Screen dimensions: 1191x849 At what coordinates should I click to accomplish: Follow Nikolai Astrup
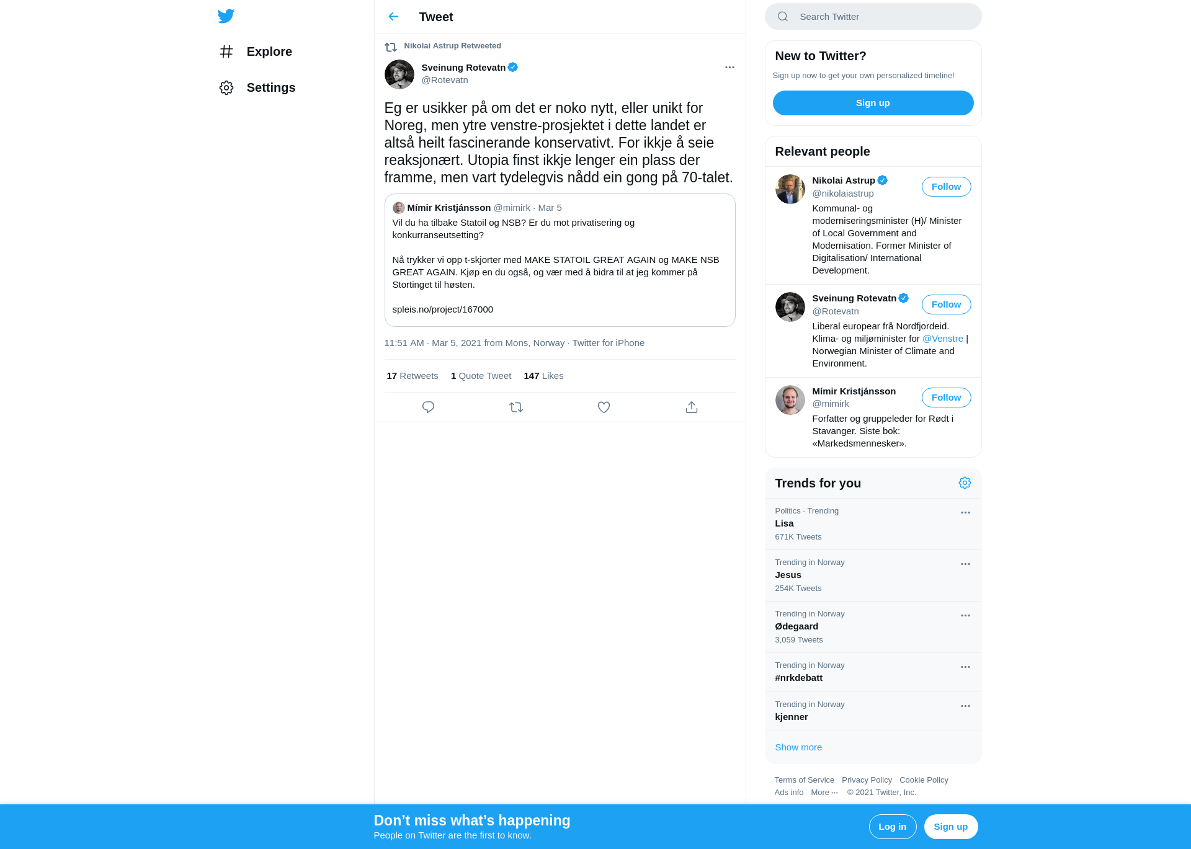(946, 187)
